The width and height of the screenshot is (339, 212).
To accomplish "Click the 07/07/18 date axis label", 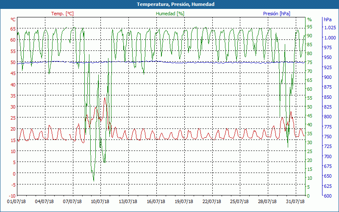I will [x=72, y=201].
